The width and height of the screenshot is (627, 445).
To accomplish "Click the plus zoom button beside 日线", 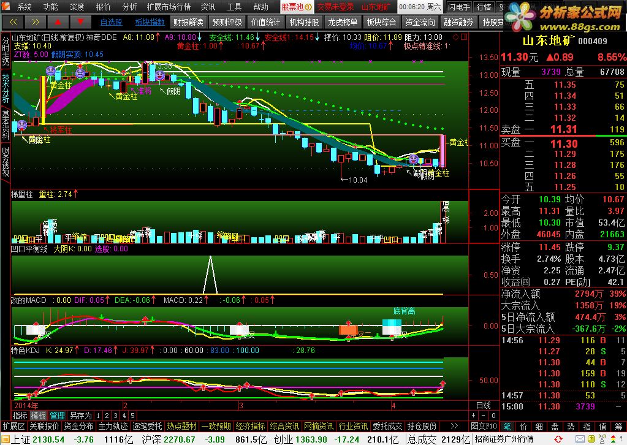I will pos(474,416).
